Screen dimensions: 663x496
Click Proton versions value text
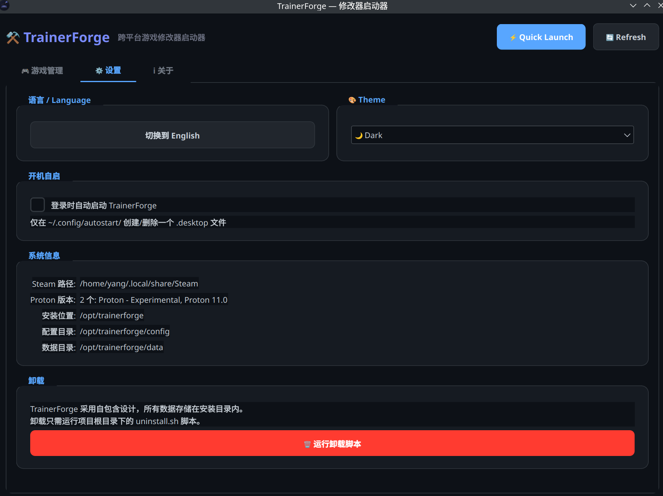[x=154, y=300]
